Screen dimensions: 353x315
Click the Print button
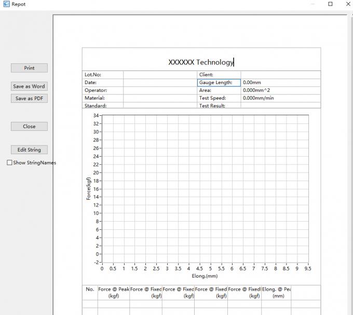29,68
